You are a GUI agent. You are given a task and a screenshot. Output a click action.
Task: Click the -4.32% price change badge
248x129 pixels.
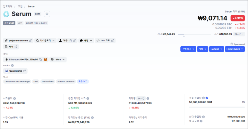pyautogui.click(x=237, y=18)
